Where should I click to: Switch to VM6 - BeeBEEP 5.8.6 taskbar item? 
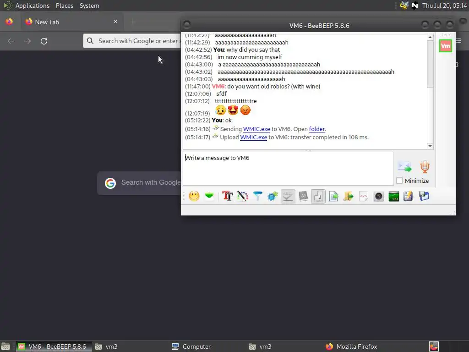pos(54,346)
